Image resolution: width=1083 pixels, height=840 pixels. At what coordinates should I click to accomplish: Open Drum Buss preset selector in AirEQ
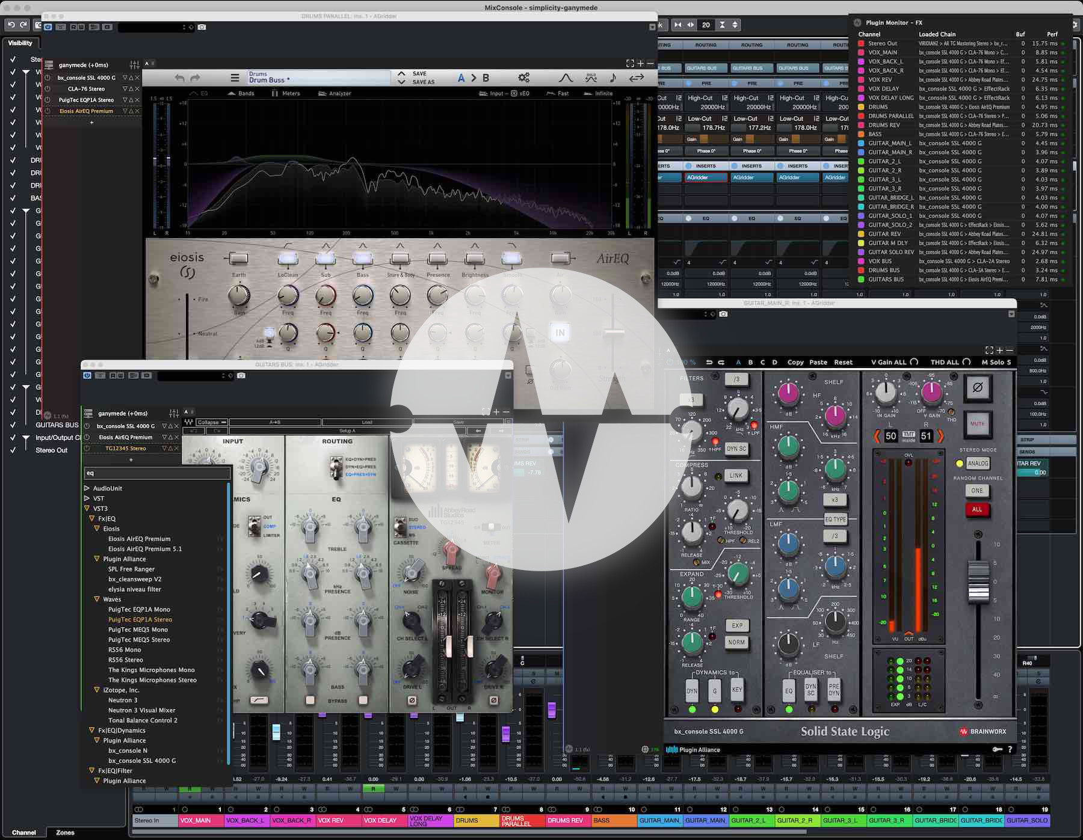click(x=319, y=78)
